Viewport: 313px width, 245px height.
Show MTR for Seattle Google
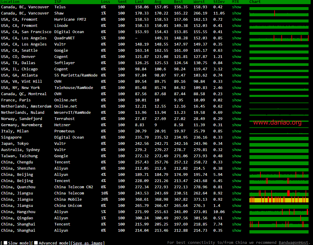[x=236, y=50]
